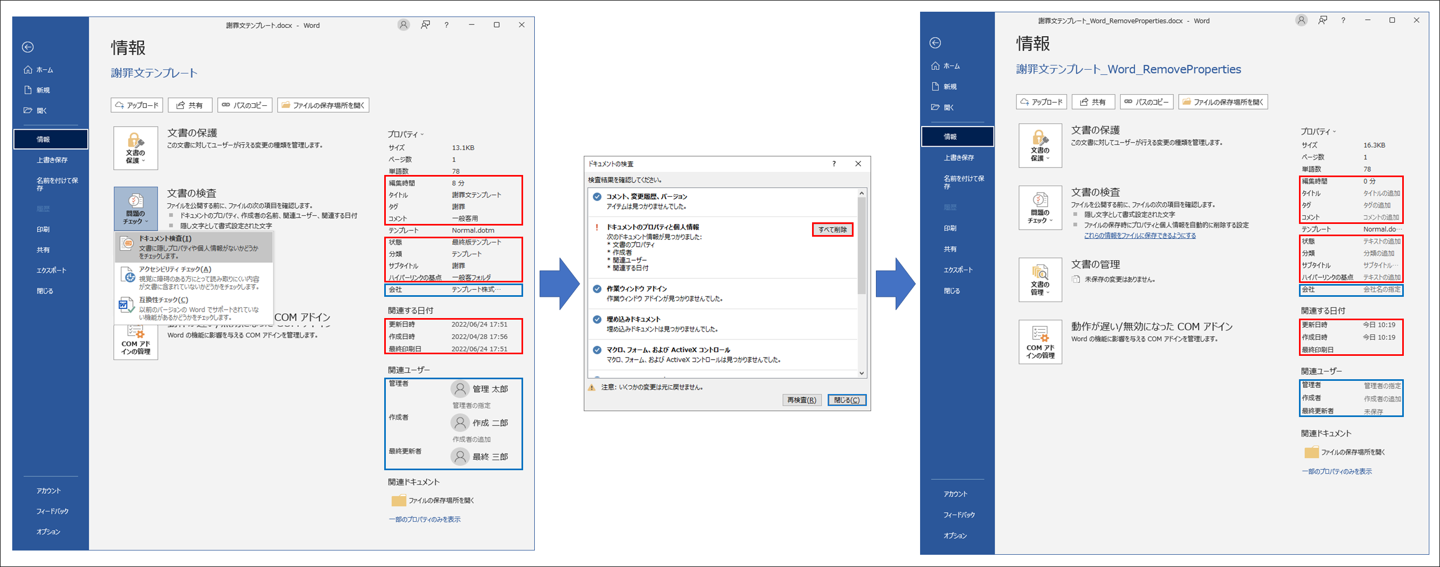Click 作成 二郎 avatar in left window
The image size is (1440, 567).
pos(460,423)
